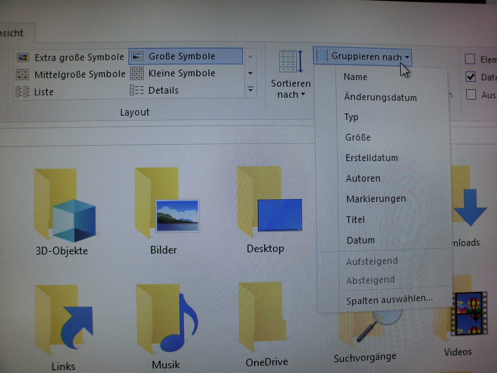
Task: Select the Liste layout icon
Action: pyautogui.click(x=23, y=92)
